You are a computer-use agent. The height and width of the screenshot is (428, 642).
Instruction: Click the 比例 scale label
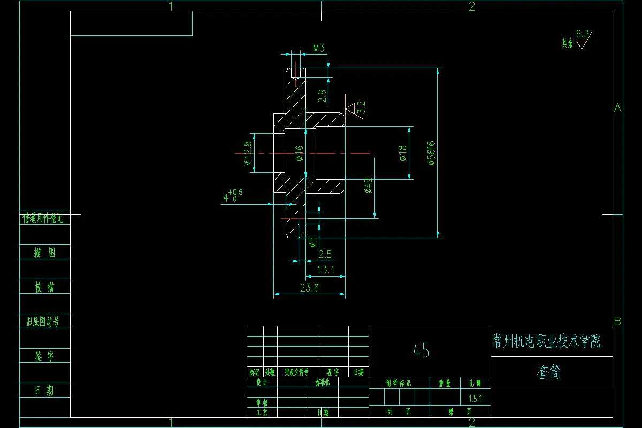[475, 383]
